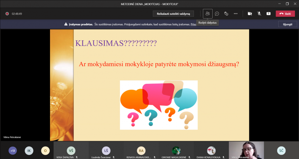The height and width of the screenshot is (159, 299).
Task: Click the meeting timer 02:48:49
Action: point(17,14)
